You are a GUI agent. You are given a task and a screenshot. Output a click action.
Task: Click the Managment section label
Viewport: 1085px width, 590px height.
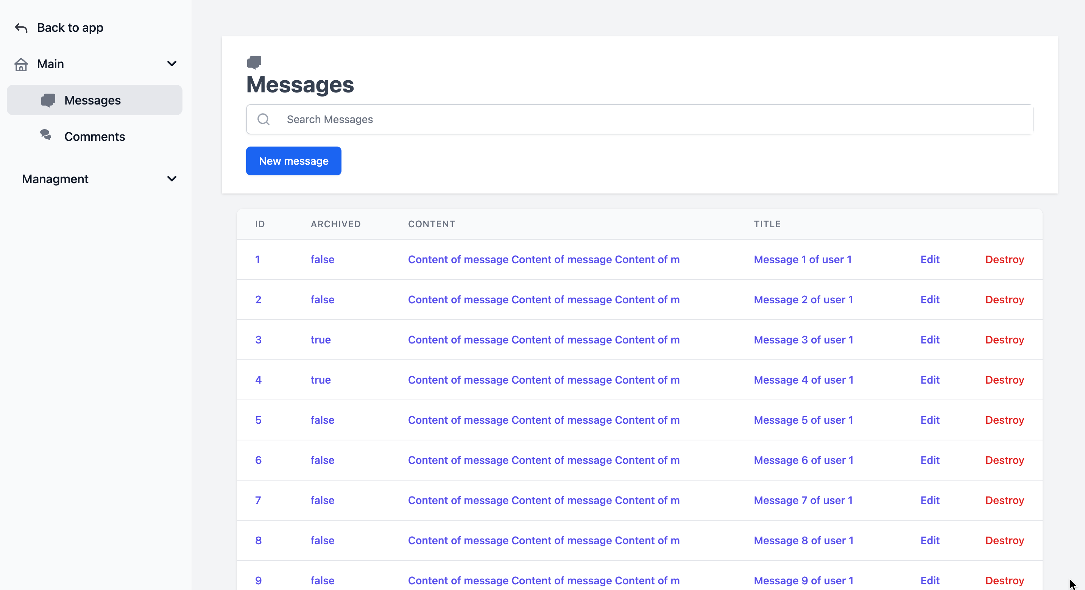55,179
